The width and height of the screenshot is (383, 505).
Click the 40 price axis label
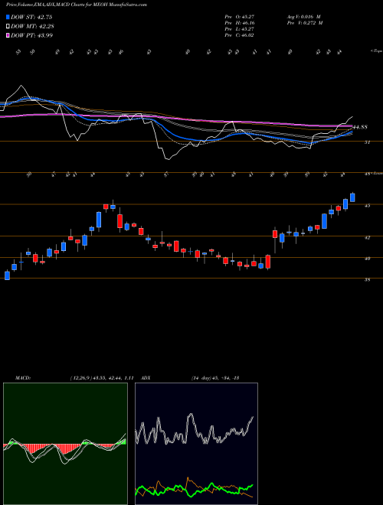[367, 259]
